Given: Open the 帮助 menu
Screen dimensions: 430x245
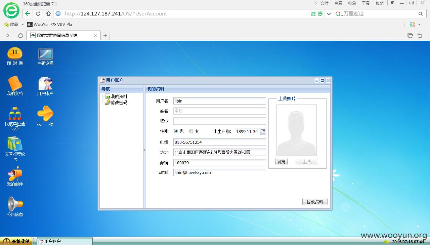Looking at the screenshot, I should click(x=380, y=3).
